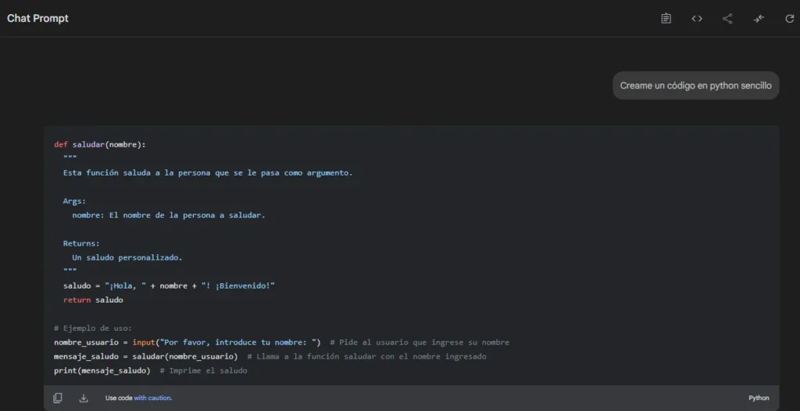Screen dimensions: 800x411
Task: Click the refresh icon in header
Action: click(789, 19)
